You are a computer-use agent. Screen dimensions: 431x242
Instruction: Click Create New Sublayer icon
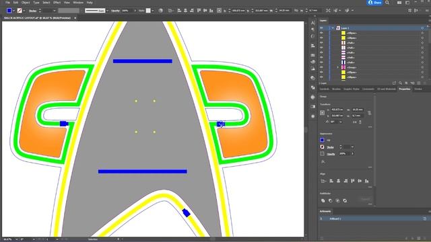coord(412,83)
